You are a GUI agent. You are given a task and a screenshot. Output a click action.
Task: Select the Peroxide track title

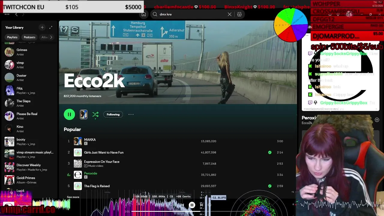click(x=91, y=173)
